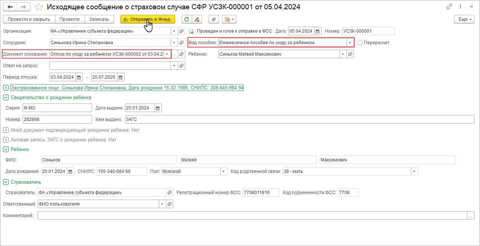This screenshot has height=246, width=480.
Task: Collapse the Ребенок section
Action: tap(6, 150)
